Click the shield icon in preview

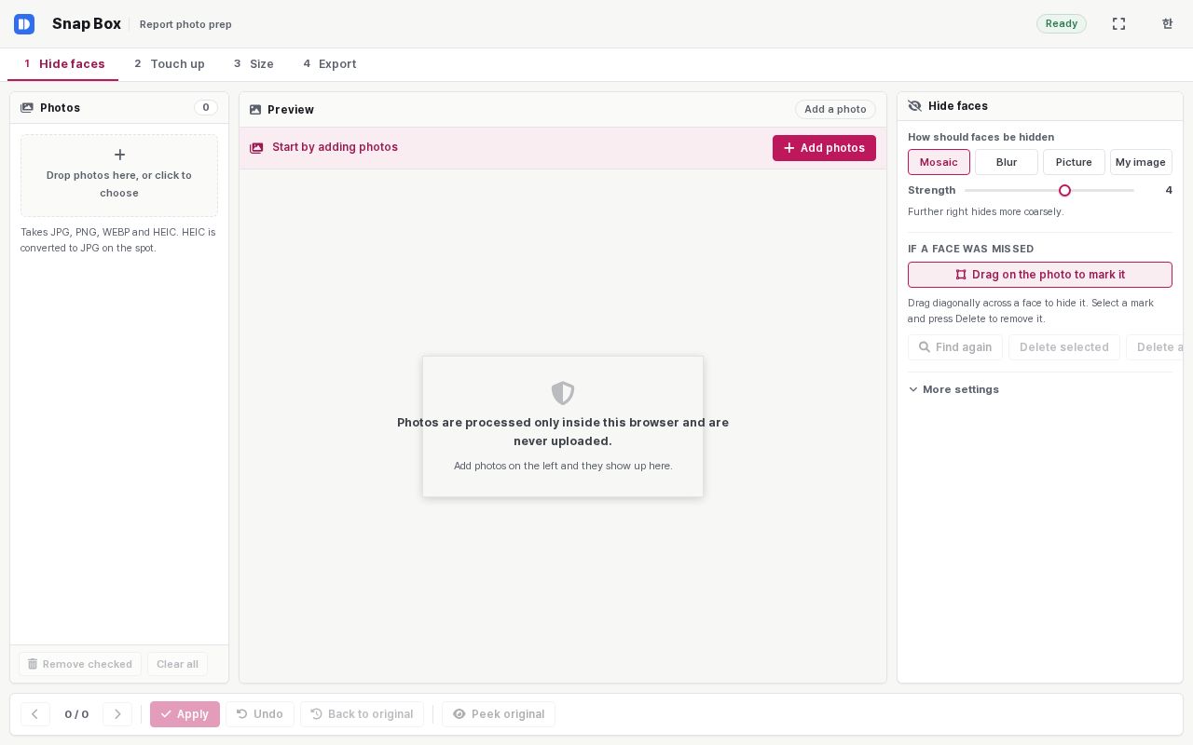(x=563, y=393)
